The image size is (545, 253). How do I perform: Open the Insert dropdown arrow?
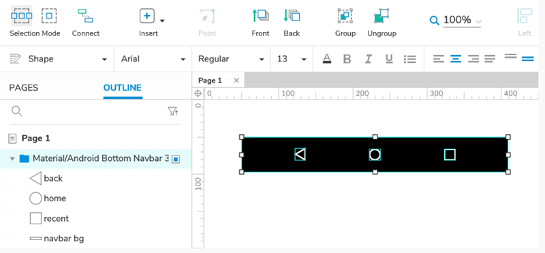(162, 21)
